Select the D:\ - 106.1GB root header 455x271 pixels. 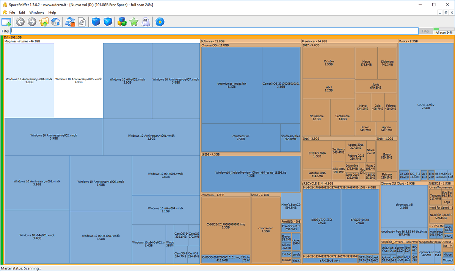228,37
